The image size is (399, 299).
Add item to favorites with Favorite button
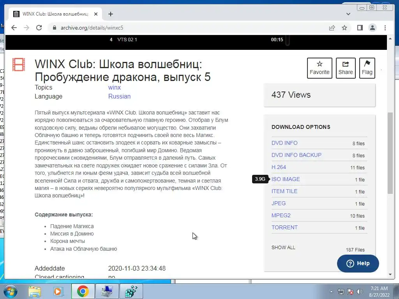pos(320,68)
